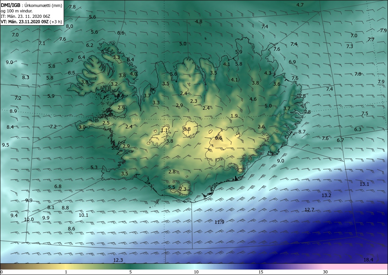This screenshot has width=388, height=275.
Task: Click the 8.0 value near the legend box
Action: pos(69,26)
